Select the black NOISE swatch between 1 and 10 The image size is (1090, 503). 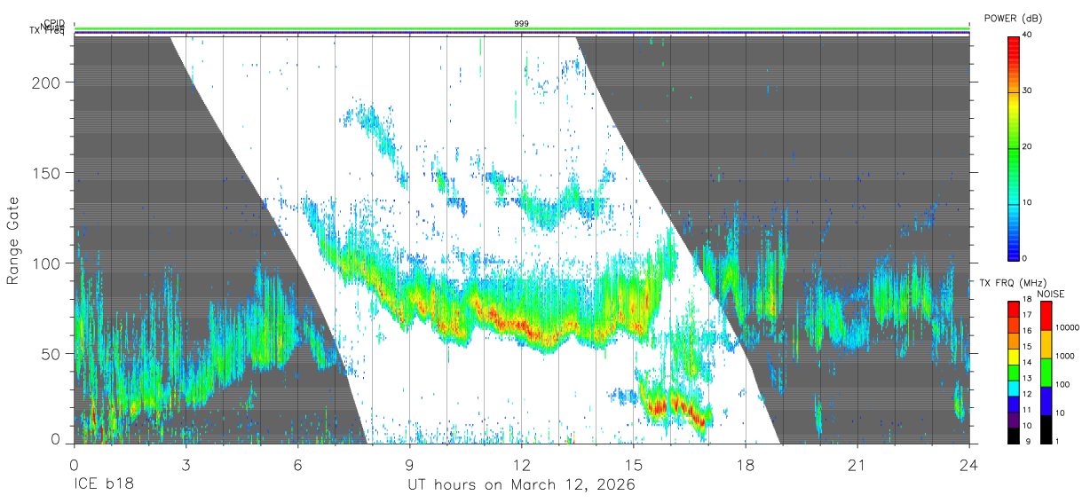click(1047, 428)
